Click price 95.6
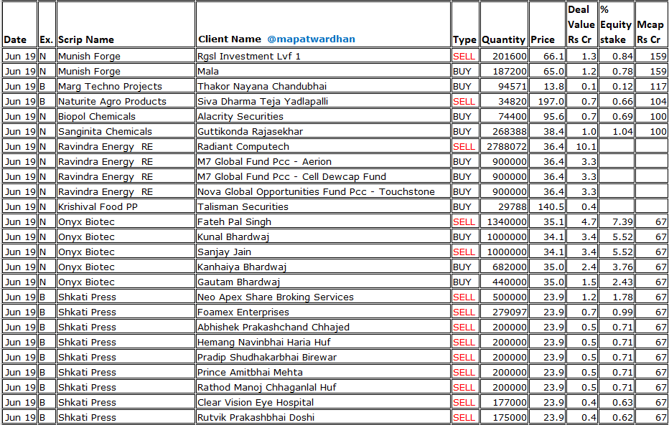The height and width of the screenshot is (425, 669). point(554,116)
